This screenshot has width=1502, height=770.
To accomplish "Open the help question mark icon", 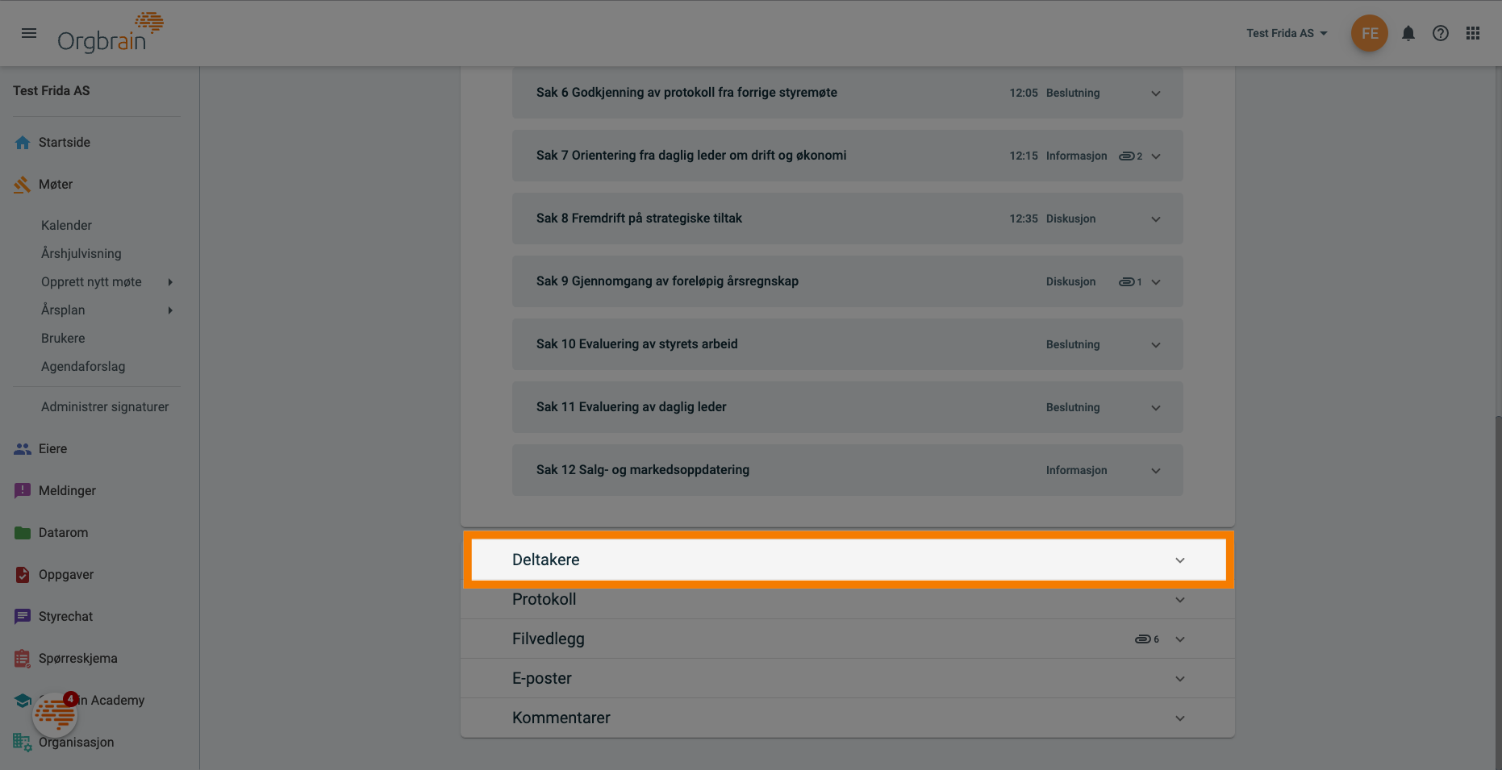I will (x=1440, y=33).
